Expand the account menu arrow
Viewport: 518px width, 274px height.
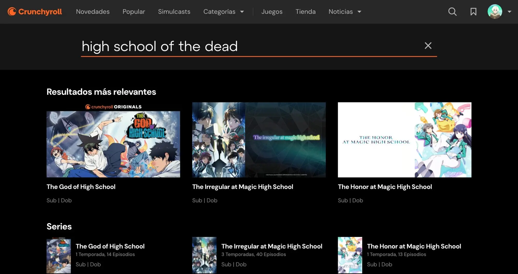[509, 12]
